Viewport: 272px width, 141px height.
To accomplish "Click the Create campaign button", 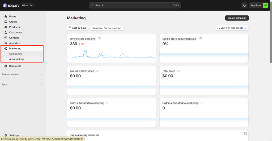I will pyautogui.click(x=237, y=18).
